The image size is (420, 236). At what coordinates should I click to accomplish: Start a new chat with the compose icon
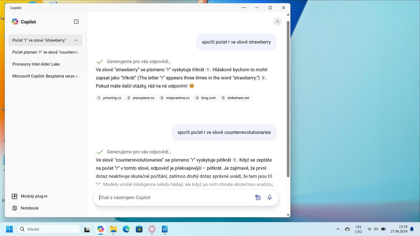pos(76,22)
